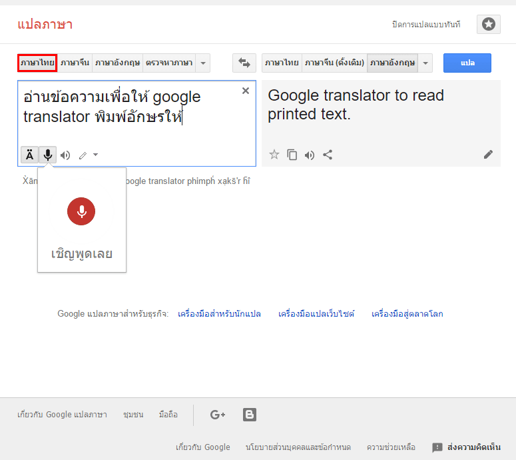The image size is (516, 460).
Task: Click the feedback speech bubble icon
Action: pos(437,447)
